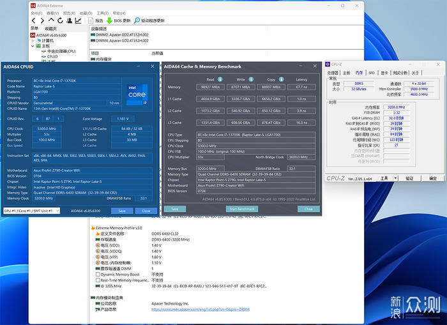This screenshot has width=447, height=325.
Task: Open the 文件(F) menu
Action: pos(36,13)
